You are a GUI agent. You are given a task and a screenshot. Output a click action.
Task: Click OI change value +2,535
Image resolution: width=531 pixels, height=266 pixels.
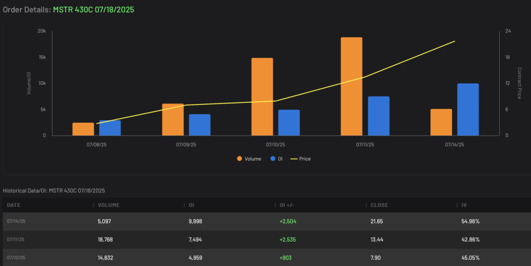288,240
